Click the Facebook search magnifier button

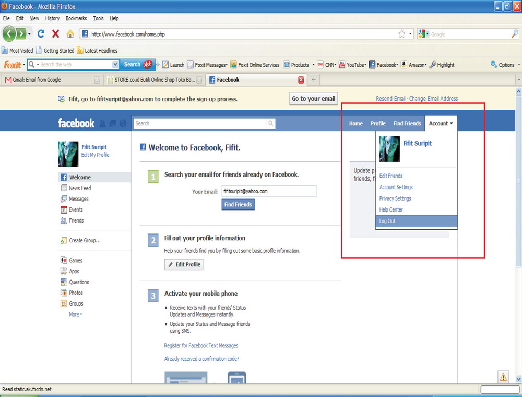[x=270, y=124]
